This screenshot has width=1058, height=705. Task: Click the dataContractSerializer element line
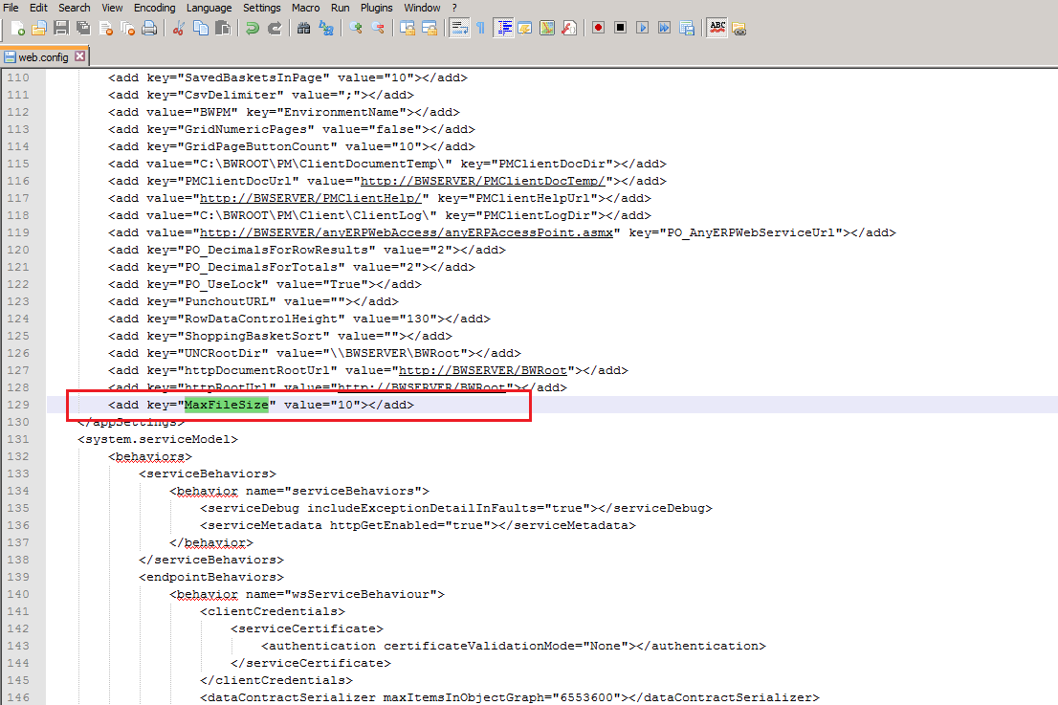pos(510,697)
